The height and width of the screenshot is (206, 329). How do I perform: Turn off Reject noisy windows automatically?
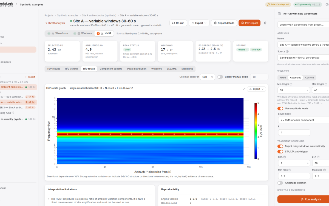(280, 146)
